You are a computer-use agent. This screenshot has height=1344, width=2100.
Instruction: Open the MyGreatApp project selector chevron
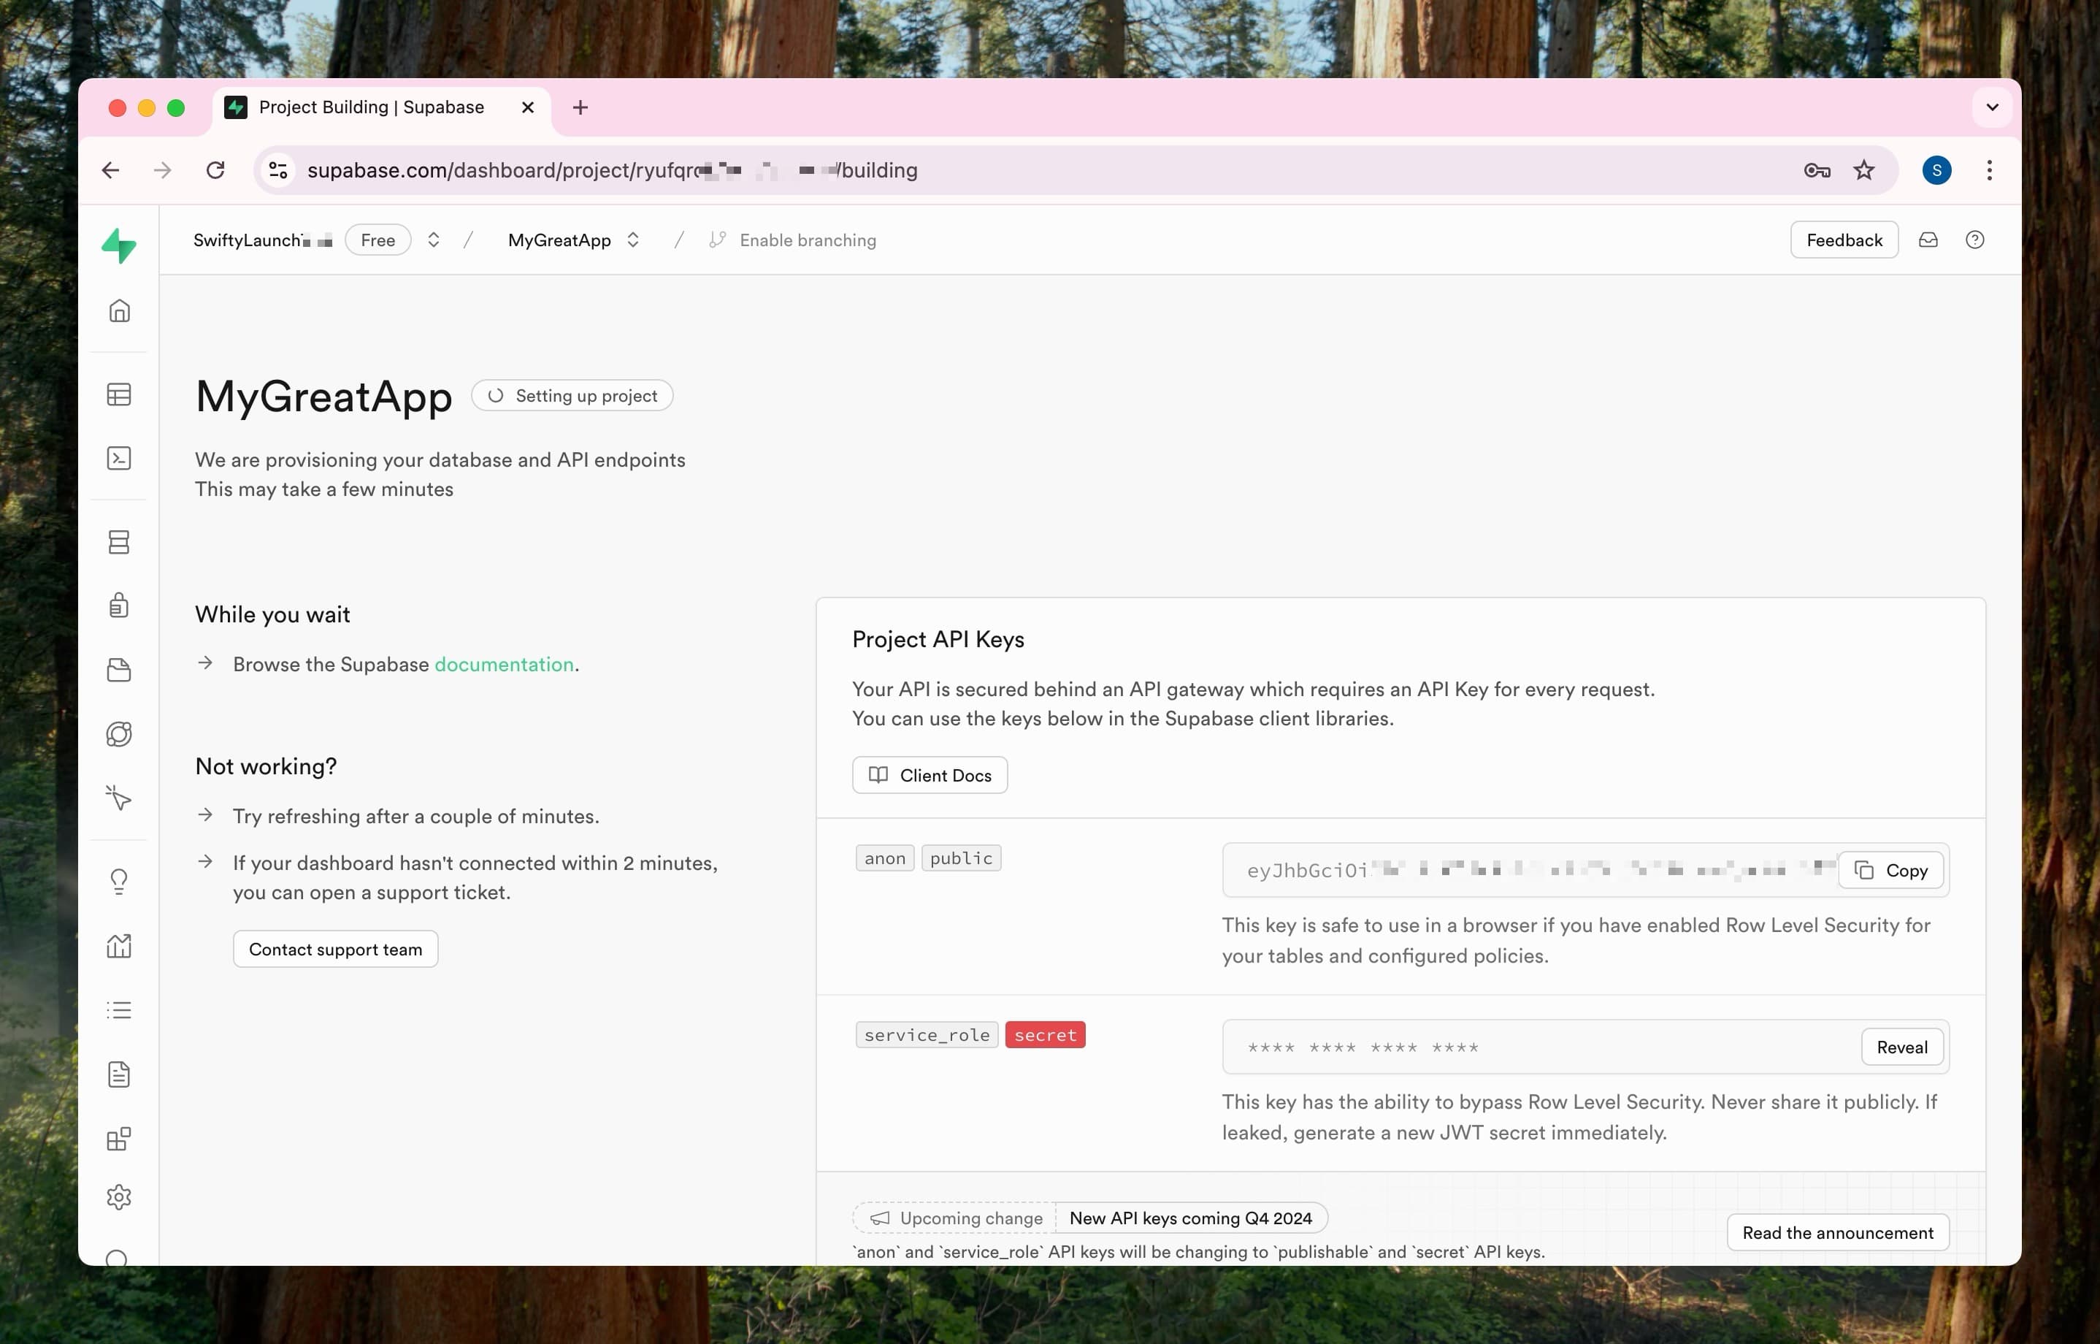(632, 240)
